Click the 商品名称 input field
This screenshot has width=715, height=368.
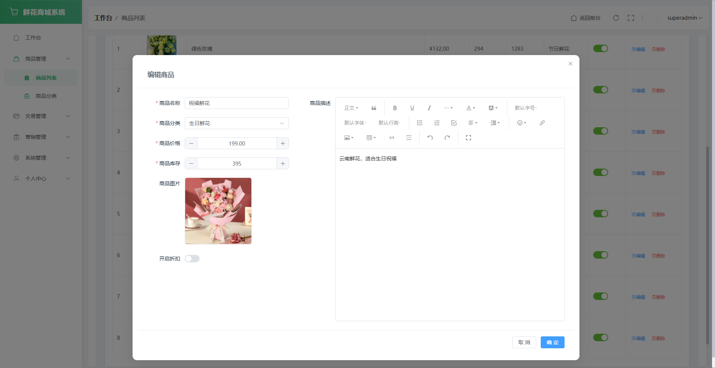pos(236,103)
